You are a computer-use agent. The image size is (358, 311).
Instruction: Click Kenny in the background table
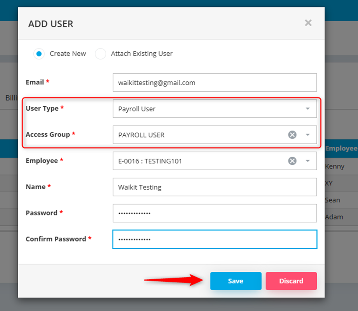335,166
